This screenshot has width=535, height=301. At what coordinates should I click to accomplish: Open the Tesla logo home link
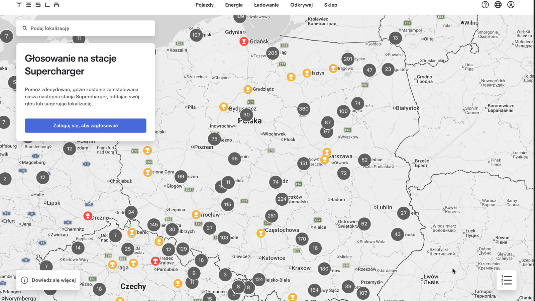tap(38, 5)
